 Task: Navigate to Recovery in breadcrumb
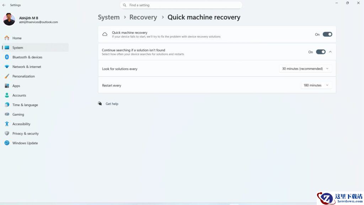[x=143, y=17]
